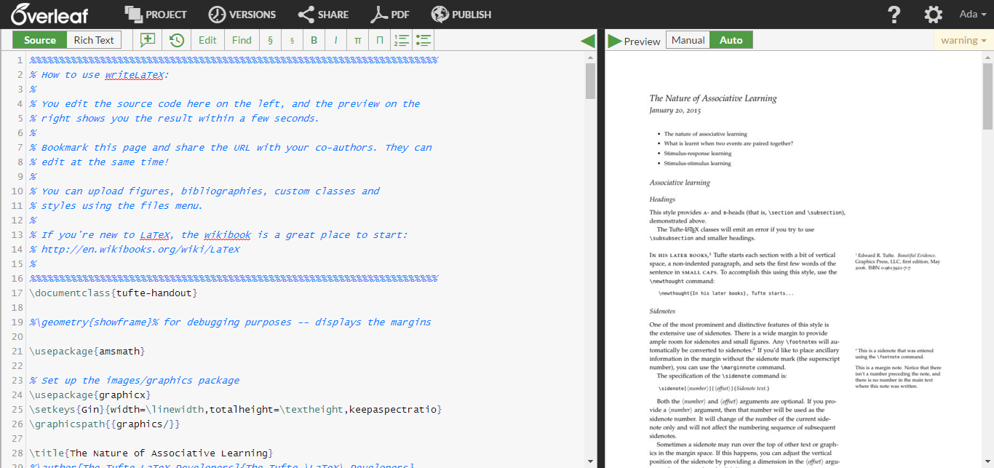
Task: Apply bold formatting with the B icon
Action: tap(314, 40)
